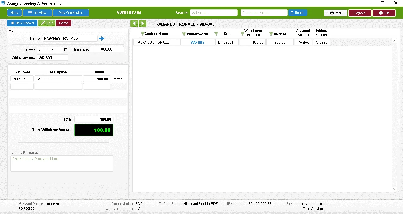
Task: Go to the previous record arrow
Action: click(134, 24)
